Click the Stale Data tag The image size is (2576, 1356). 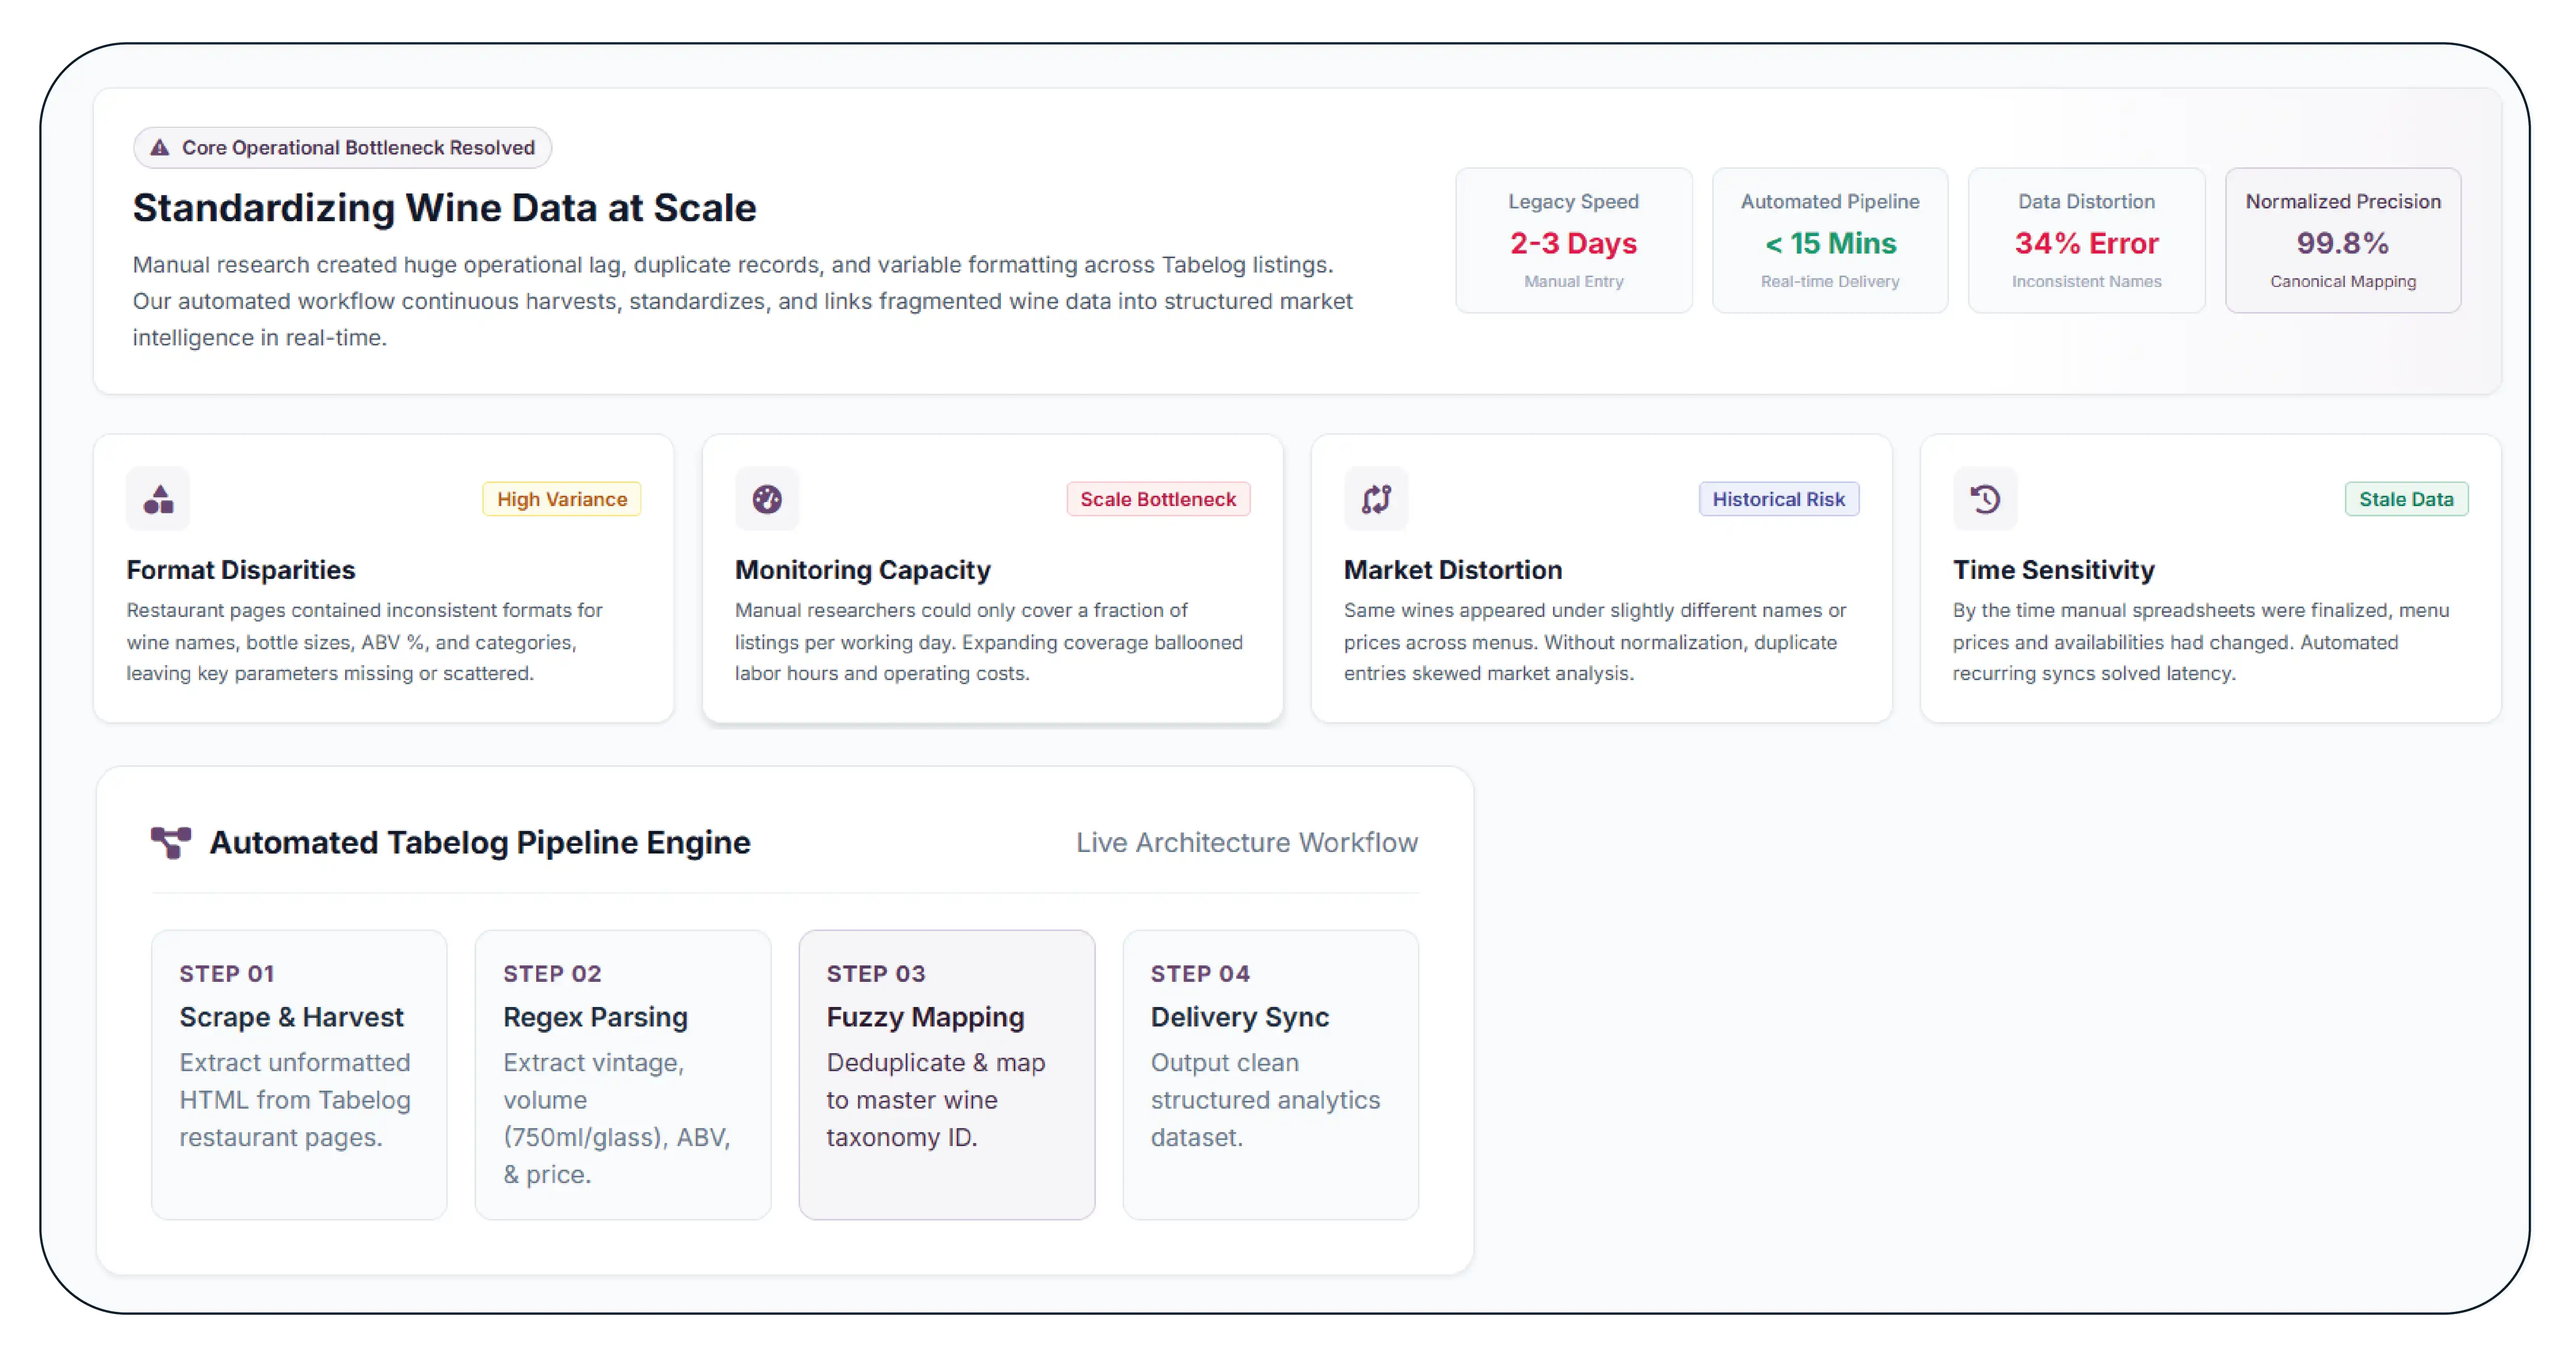click(2406, 499)
